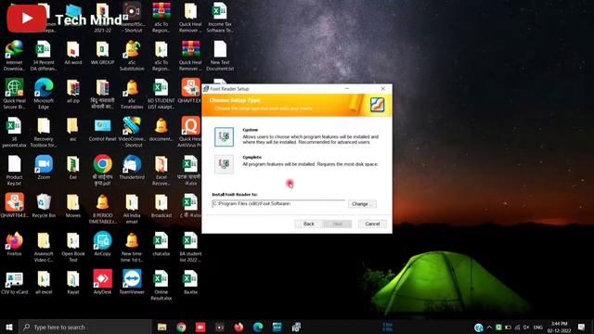Screen dimensions: 594x334
Task: Select the Movies folder on desktop
Action: [73, 206]
